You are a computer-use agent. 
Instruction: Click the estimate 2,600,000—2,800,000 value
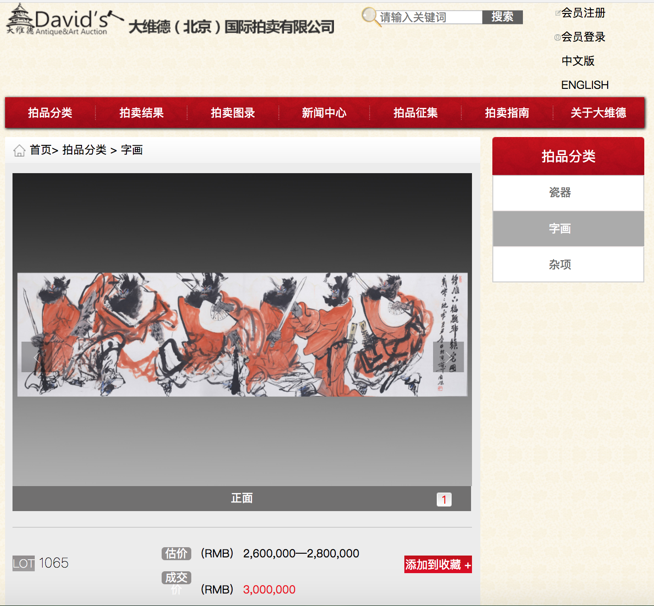coord(301,553)
